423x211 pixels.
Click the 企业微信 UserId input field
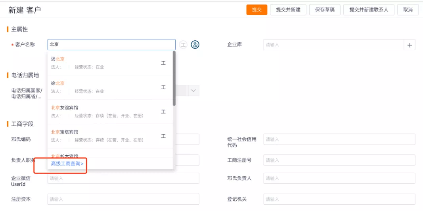point(123,178)
